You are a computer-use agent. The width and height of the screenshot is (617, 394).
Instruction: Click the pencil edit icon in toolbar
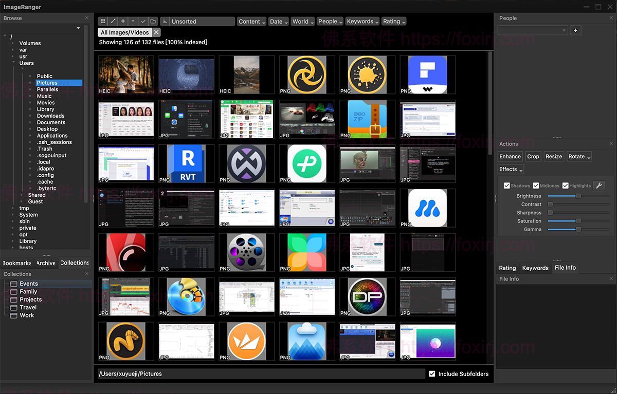(113, 21)
